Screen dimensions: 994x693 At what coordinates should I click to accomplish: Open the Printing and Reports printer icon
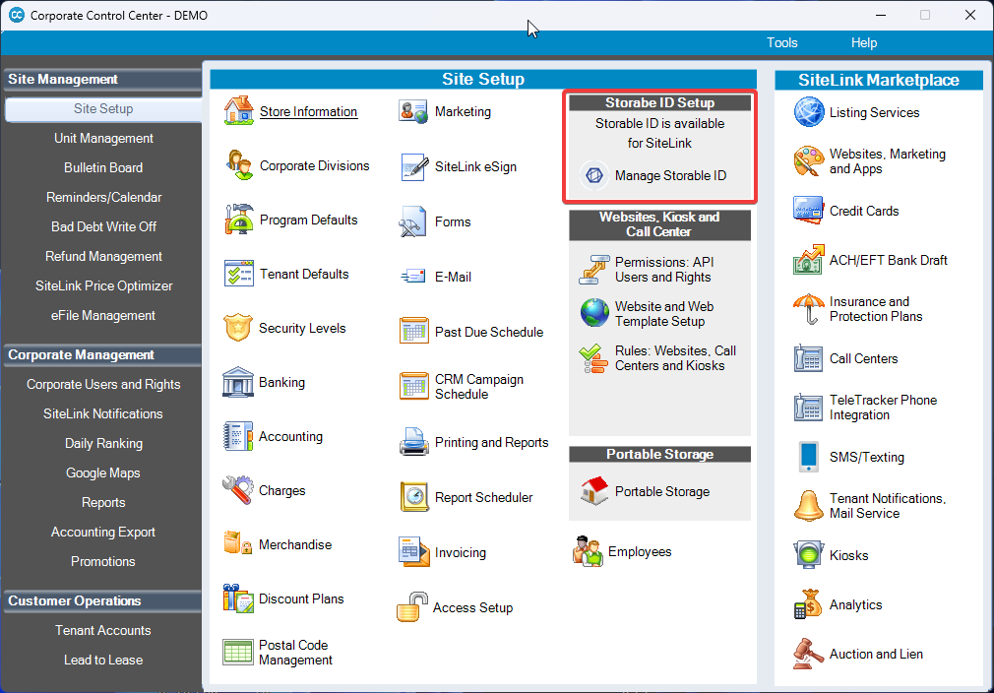413,442
